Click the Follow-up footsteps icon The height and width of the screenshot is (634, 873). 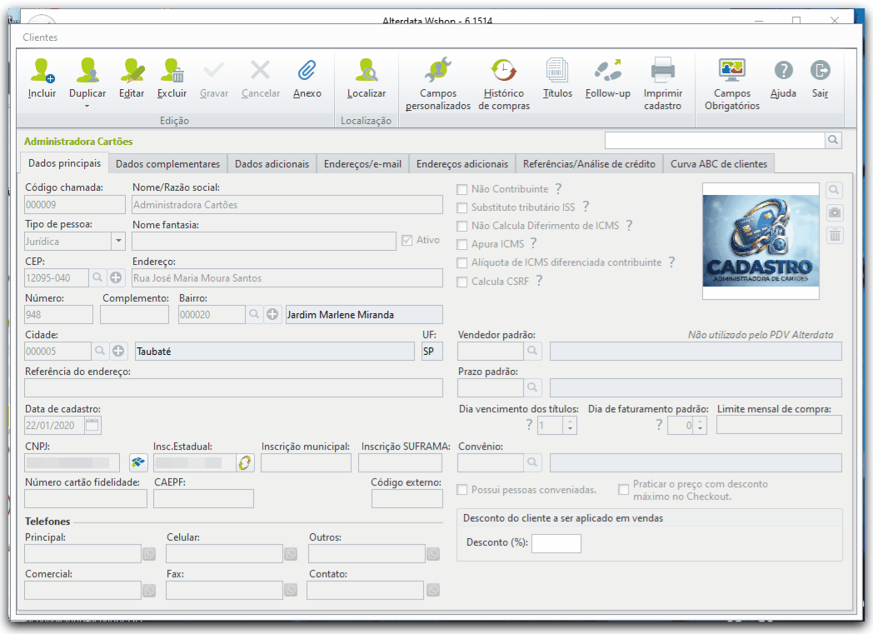tap(607, 71)
